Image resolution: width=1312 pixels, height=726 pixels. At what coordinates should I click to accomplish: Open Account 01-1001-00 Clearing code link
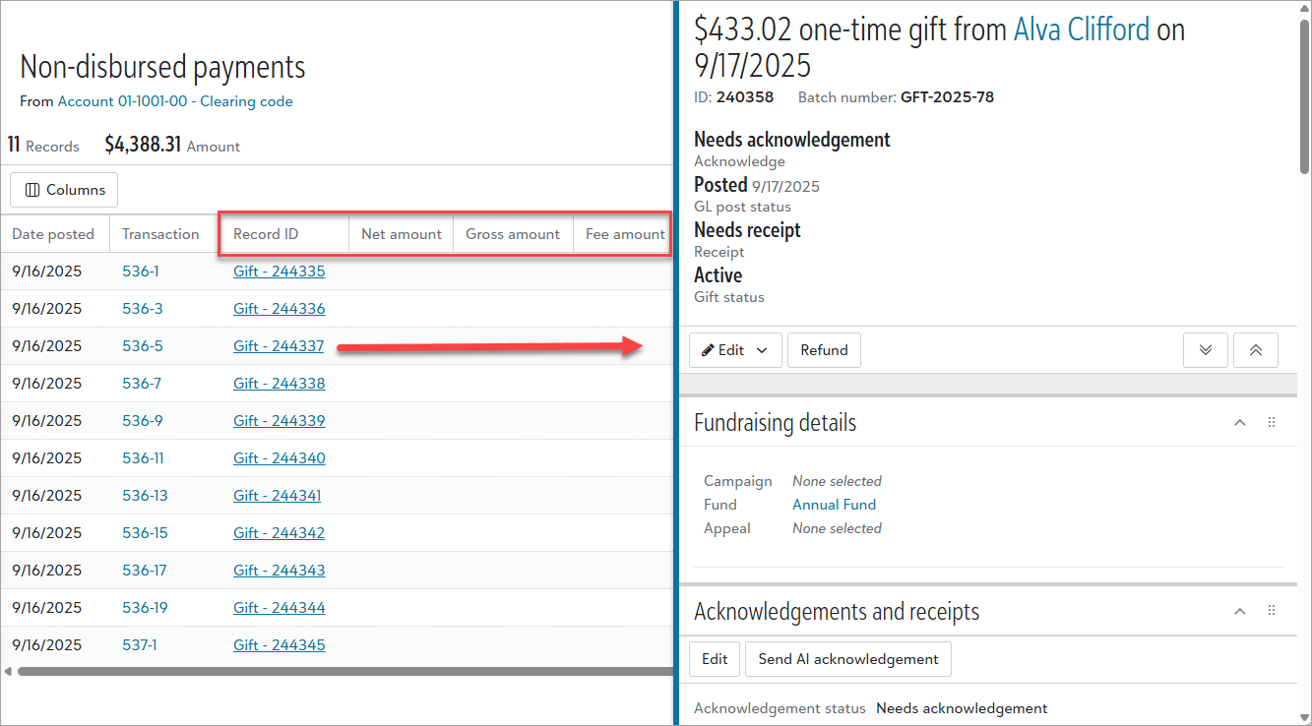tap(175, 101)
